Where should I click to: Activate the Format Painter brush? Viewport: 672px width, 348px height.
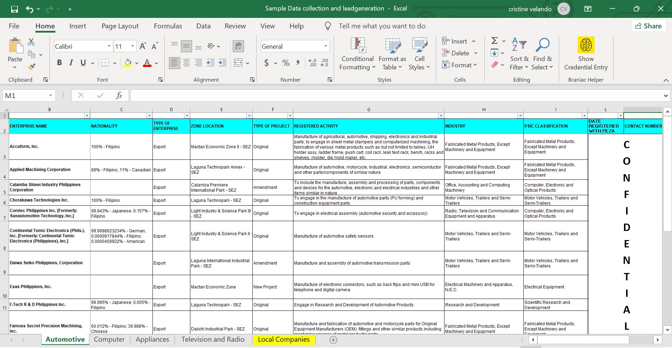[x=32, y=66]
